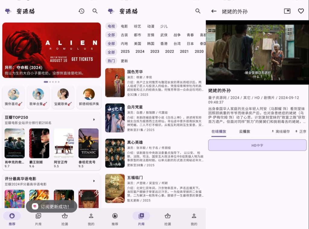Open 宝藏歌单 shortcut
The height and width of the screenshot is (229, 309).
[x=63, y=97]
